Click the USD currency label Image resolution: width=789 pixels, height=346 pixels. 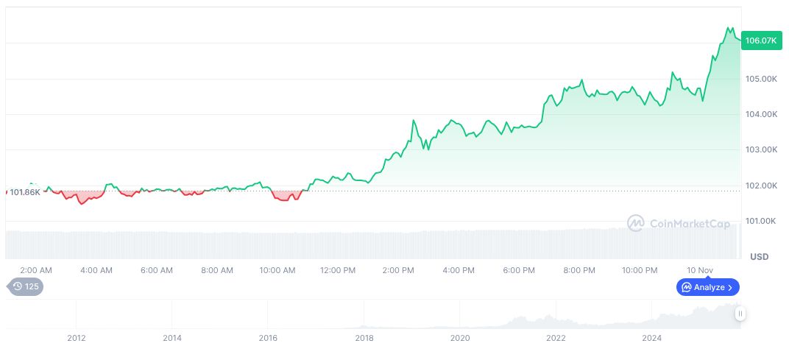point(759,257)
